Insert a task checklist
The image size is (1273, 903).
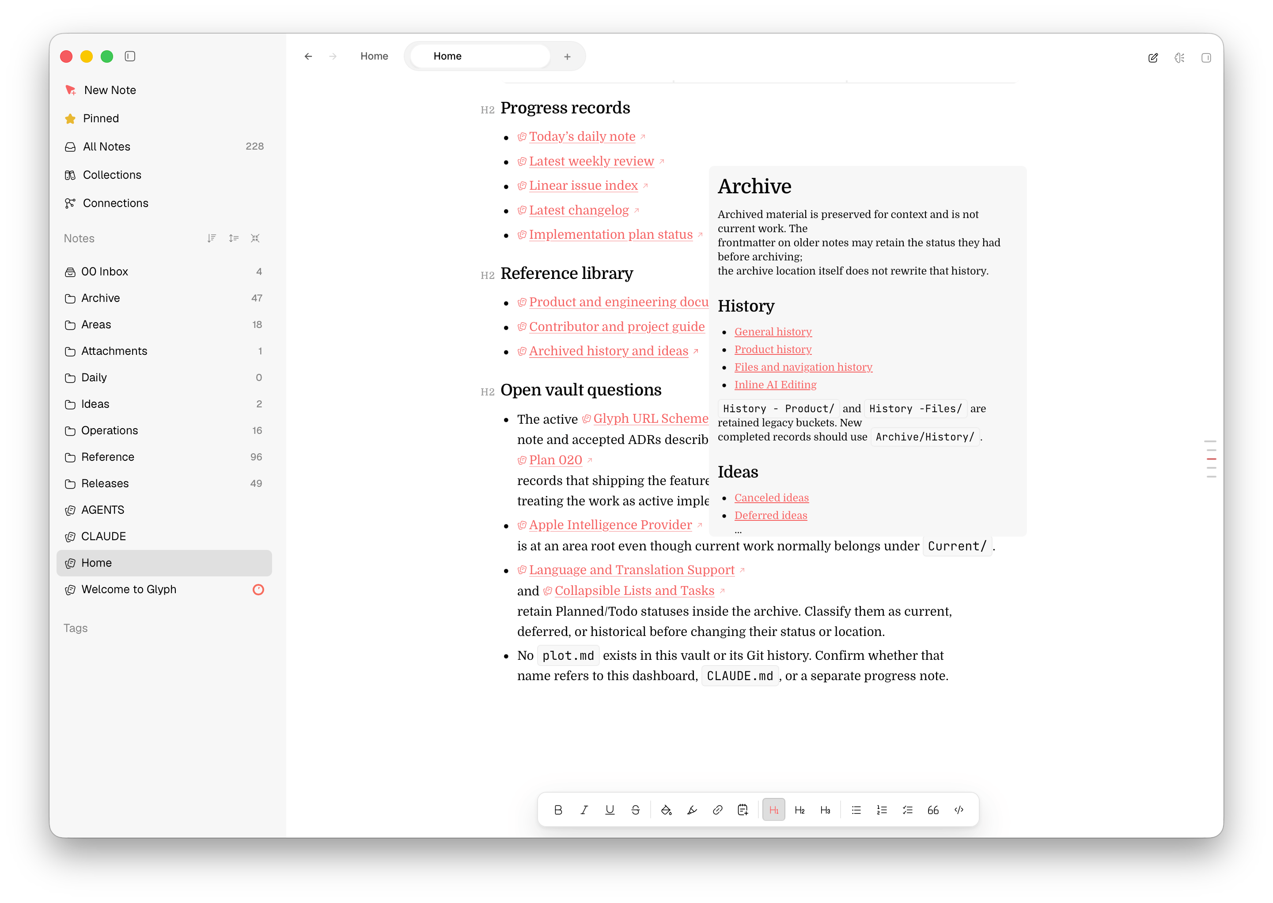point(907,809)
